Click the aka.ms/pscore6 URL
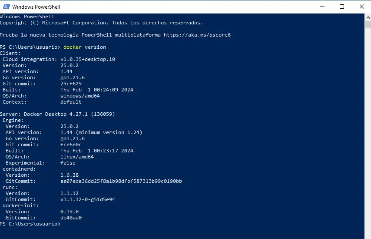The width and height of the screenshot is (371, 239). [197, 35]
